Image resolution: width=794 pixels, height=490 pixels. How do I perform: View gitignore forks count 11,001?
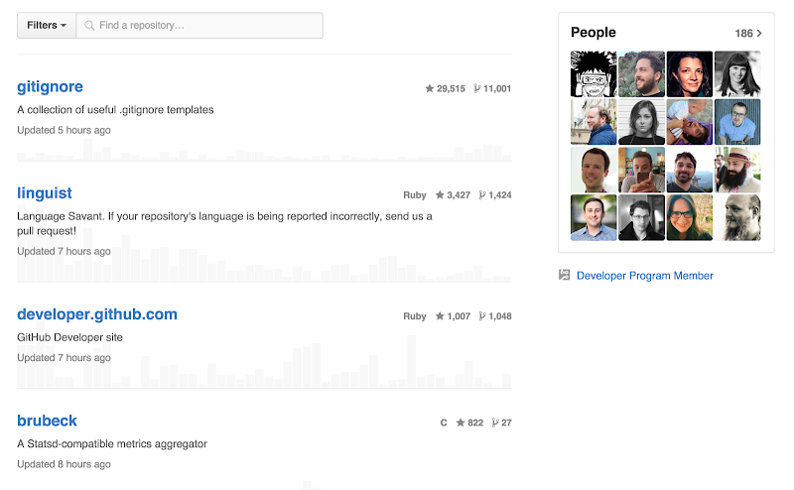point(492,88)
